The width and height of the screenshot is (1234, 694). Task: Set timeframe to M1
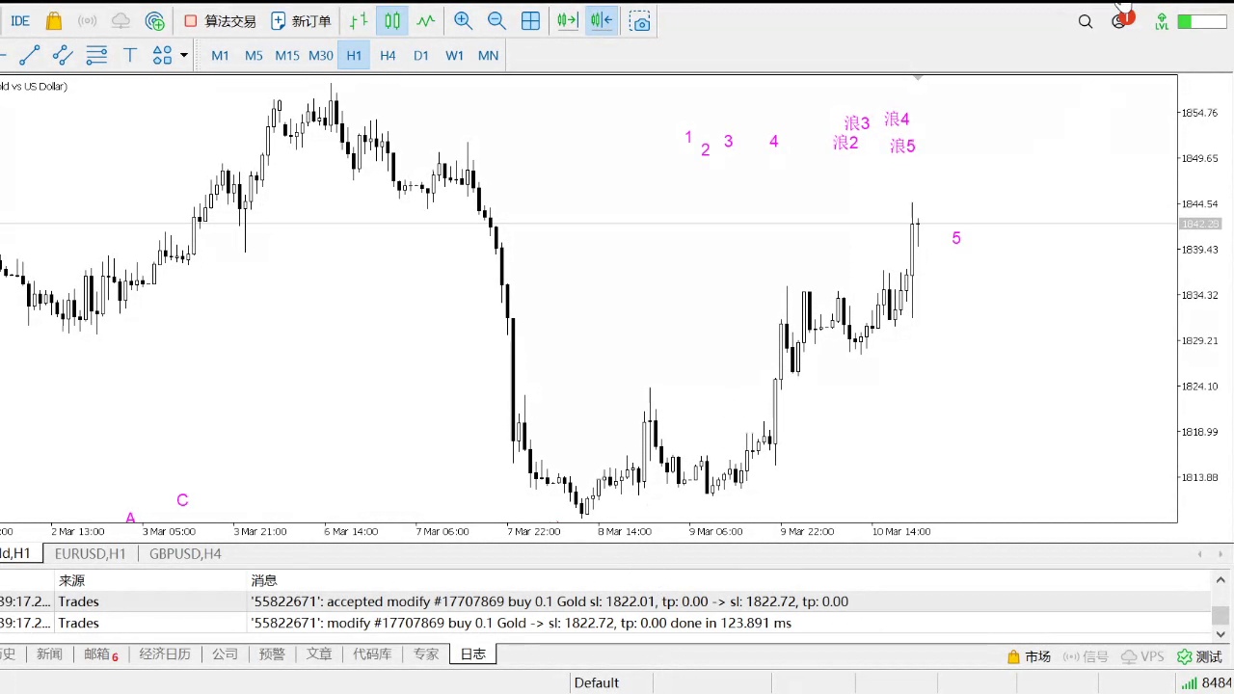(x=220, y=56)
